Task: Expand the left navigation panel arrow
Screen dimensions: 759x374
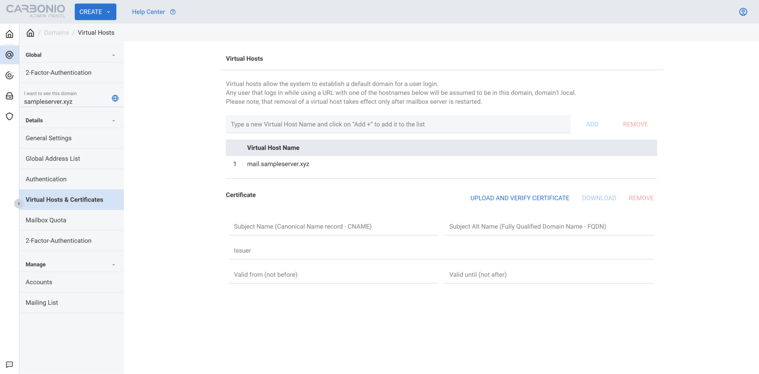Action: click(19, 203)
